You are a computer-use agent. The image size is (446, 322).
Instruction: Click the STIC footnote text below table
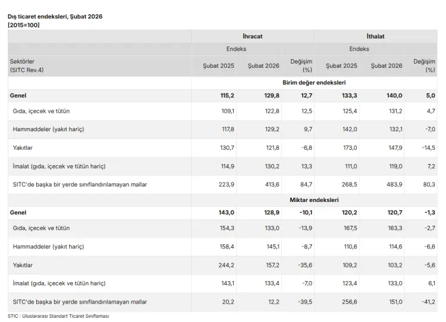[x=58, y=316]
